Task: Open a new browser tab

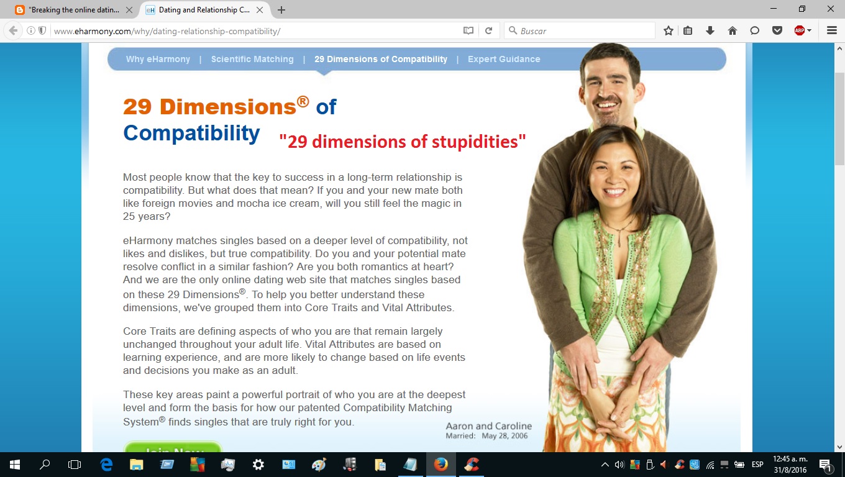Action: tap(281, 10)
